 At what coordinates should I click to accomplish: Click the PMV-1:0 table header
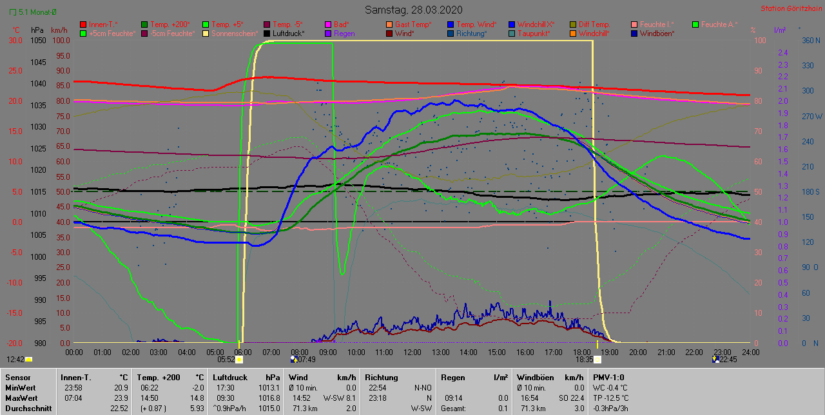[x=608, y=377]
